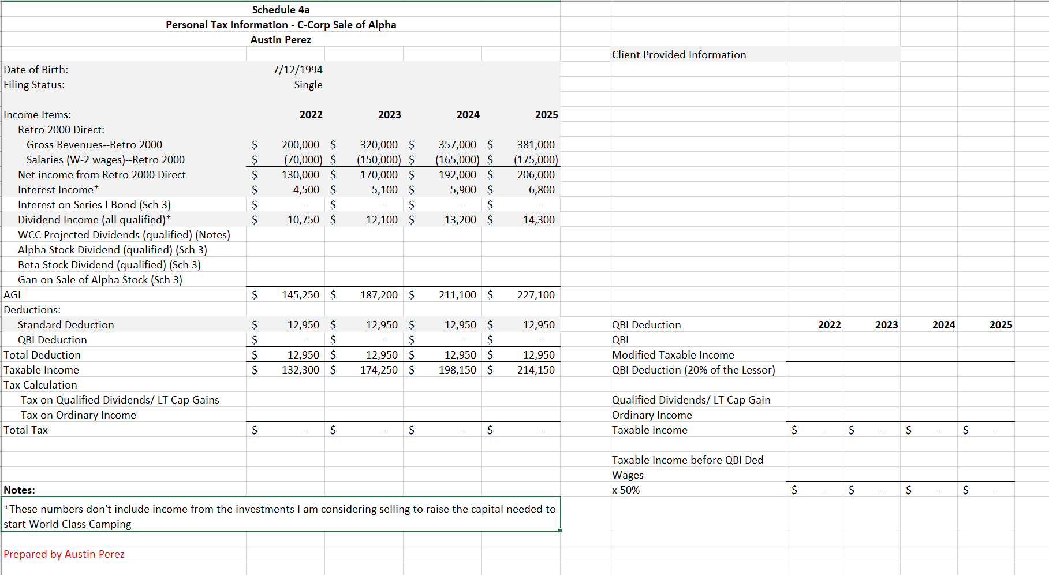The height and width of the screenshot is (575, 1049).
Task: Click 'Beta Stock Dividend (qualified) (Sch 3)' label
Action: click(x=109, y=264)
